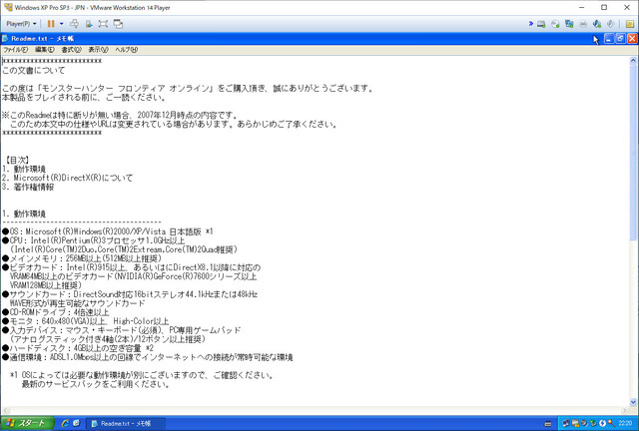
Task: Click table of contents line 2. Microsoft(R)DirectX(R)について
Action: (67, 178)
